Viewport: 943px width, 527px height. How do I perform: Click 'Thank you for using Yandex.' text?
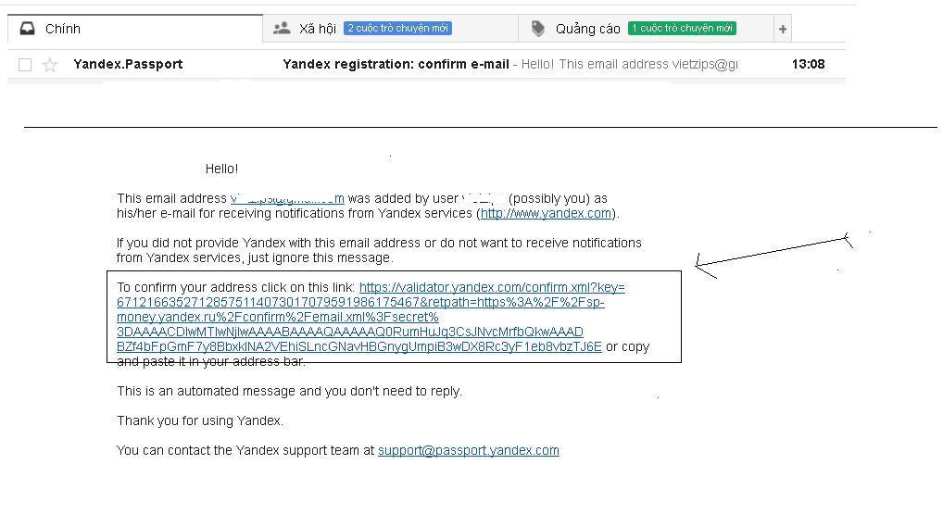200,420
